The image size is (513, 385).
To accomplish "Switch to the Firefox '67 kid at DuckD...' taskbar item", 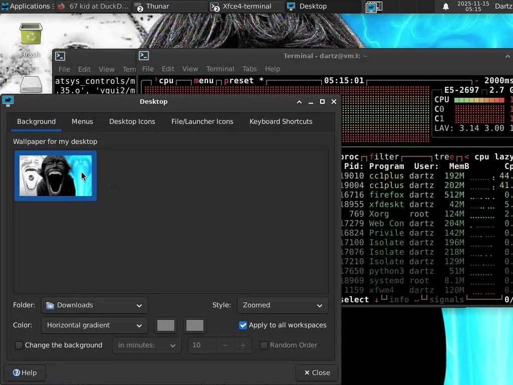I will point(93,6).
